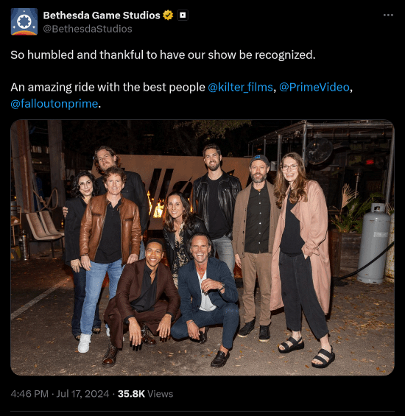Click the square affiliate badge beside name
This screenshot has width=405, height=416.
click(x=183, y=15)
